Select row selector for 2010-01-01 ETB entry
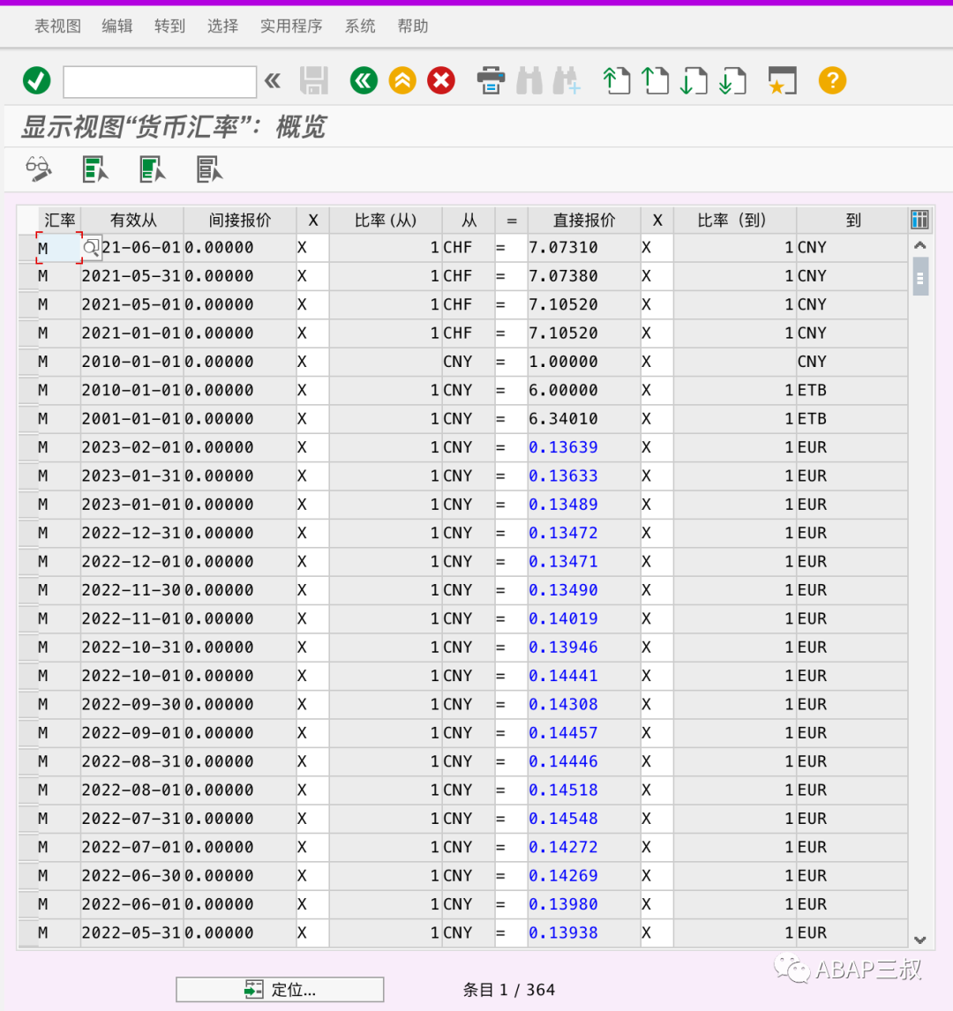The width and height of the screenshot is (953, 1011). 27,390
